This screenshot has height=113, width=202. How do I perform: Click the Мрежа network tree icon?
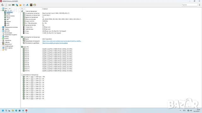point(3,36)
